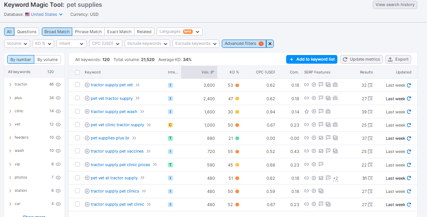The width and height of the screenshot is (427, 217).
Task: Add pet vet tractor supply via plus icon
Action: tap(87, 98)
